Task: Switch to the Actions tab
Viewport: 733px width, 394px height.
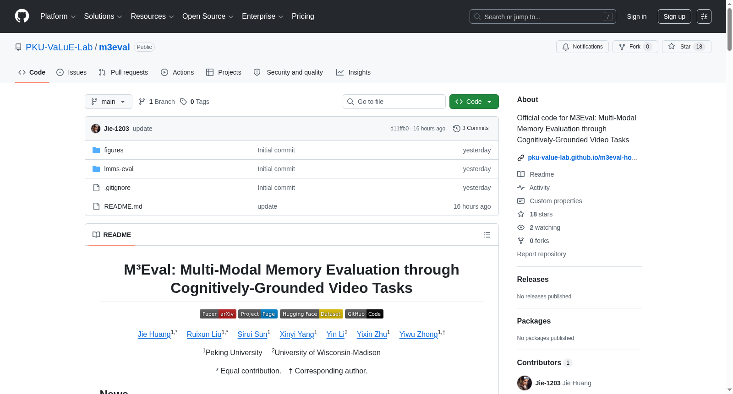Action: coord(177,72)
